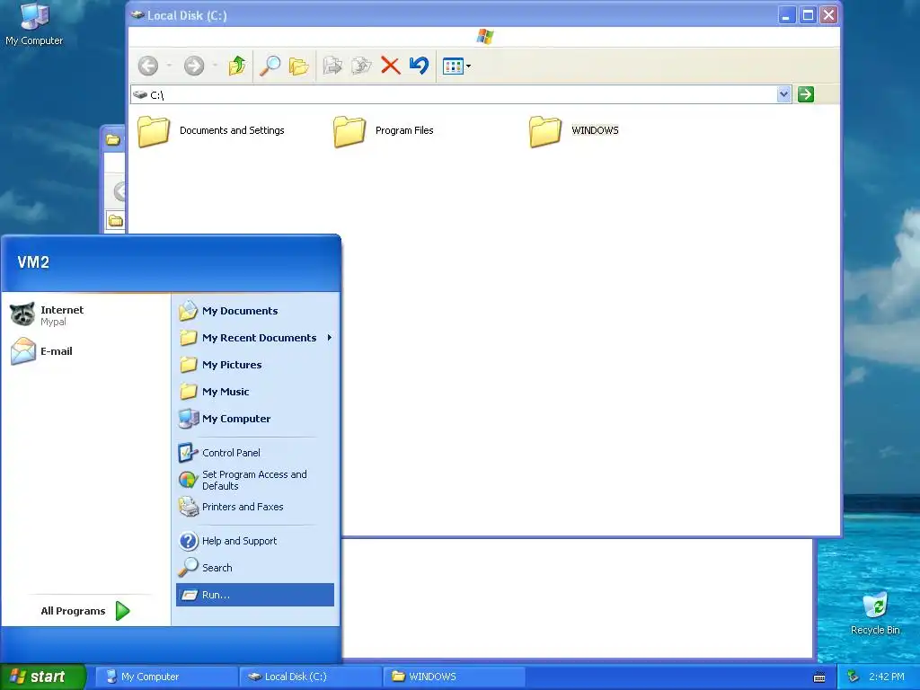This screenshot has width=920, height=690.
Task: Click the Move To toolbar icon
Action: [x=332, y=66]
